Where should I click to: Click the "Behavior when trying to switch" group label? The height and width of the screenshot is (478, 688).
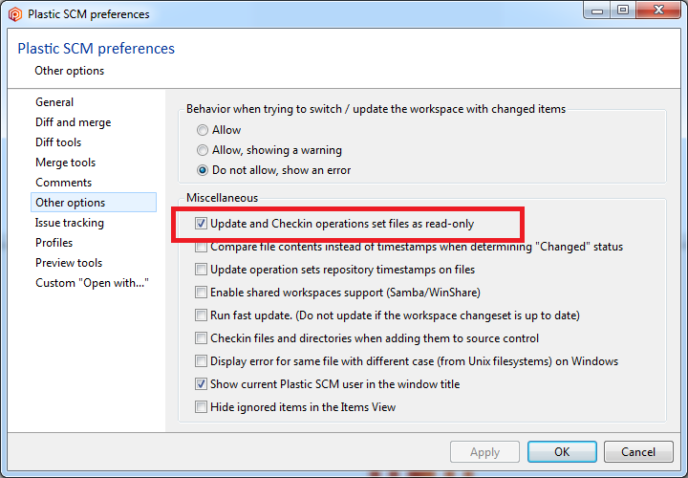(x=376, y=109)
